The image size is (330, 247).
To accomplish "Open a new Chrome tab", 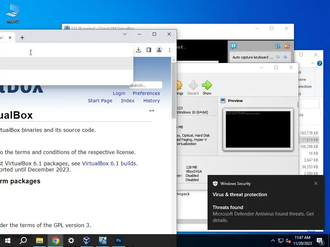I will pyautogui.click(x=22, y=38).
